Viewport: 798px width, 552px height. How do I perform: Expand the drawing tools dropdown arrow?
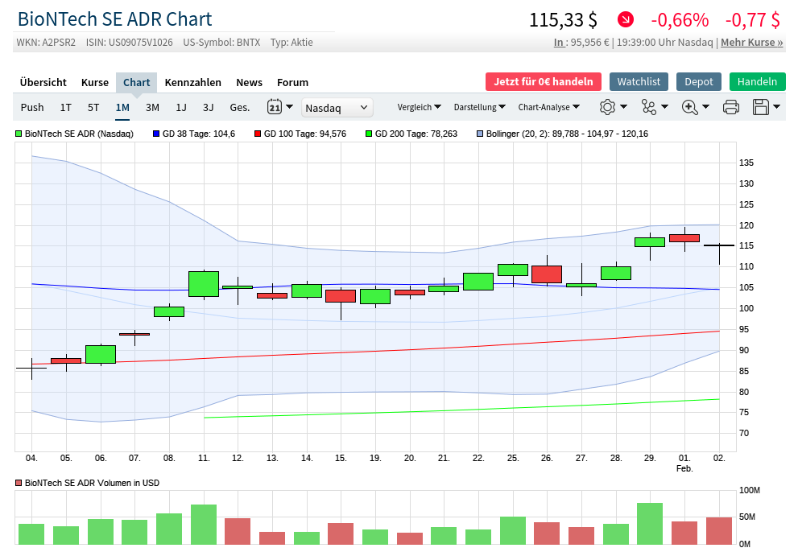(664, 106)
